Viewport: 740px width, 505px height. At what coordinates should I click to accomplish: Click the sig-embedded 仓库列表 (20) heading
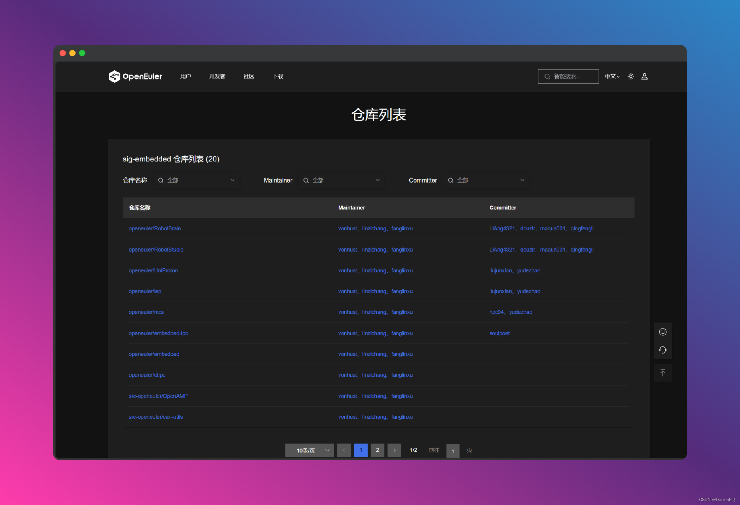[171, 159]
